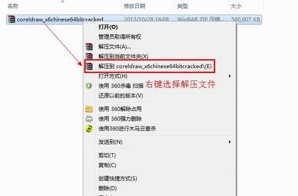
Task: Select 还原以前的版本(V) option
Action: pyautogui.click(x=121, y=95)
